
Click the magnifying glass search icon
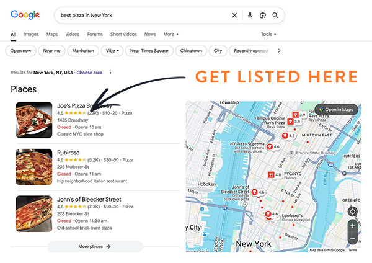pyautogui.click(x=275, y=16)
